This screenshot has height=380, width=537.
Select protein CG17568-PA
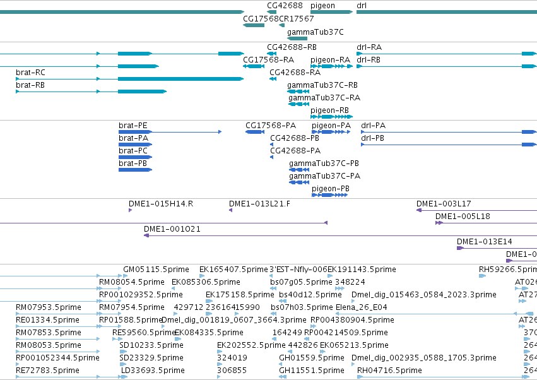click(271, 126)
